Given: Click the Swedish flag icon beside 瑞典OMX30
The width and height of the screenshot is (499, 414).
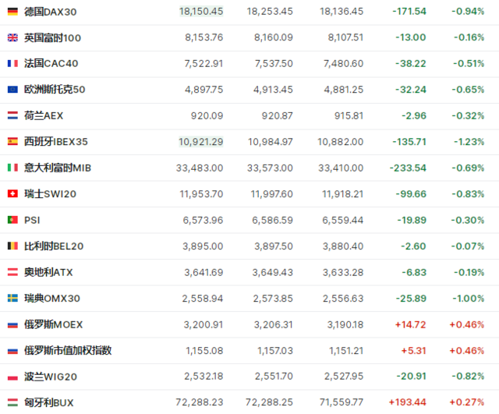Looking at the screenshot, I should [x=12, y=299].
